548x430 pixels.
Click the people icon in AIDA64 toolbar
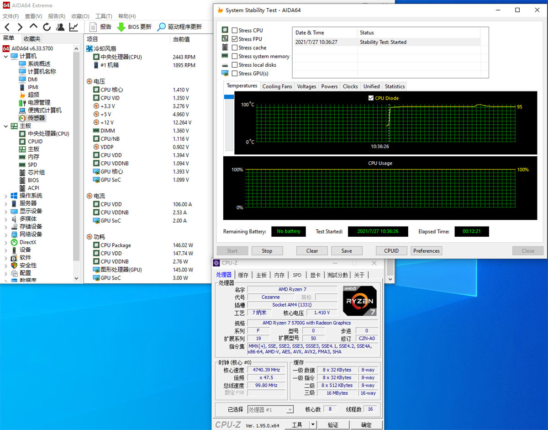coord(60,27)
